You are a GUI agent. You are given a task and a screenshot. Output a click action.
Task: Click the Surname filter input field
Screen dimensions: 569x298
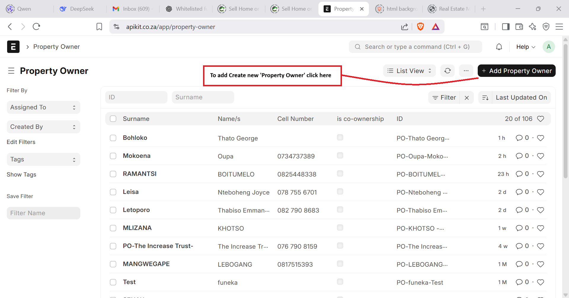[x=203, y=97]
